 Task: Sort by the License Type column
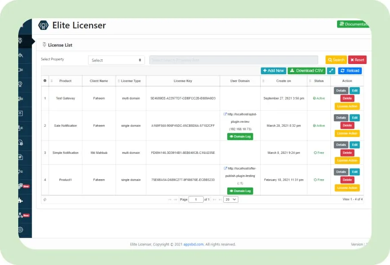click(x=131, y=81)
